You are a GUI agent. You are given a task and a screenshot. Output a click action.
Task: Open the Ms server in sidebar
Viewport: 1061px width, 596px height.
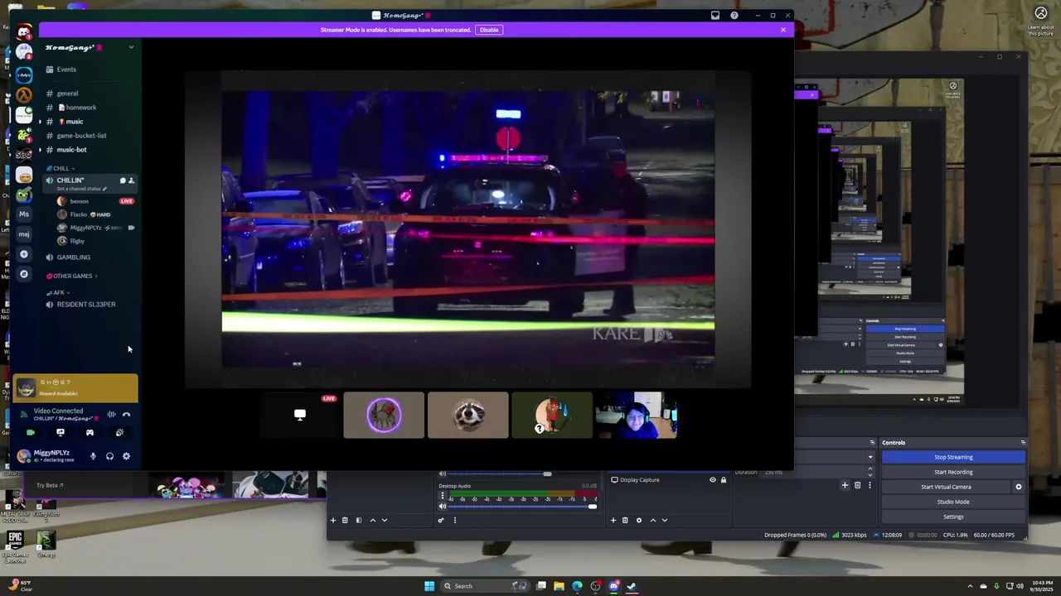[24, 214]
